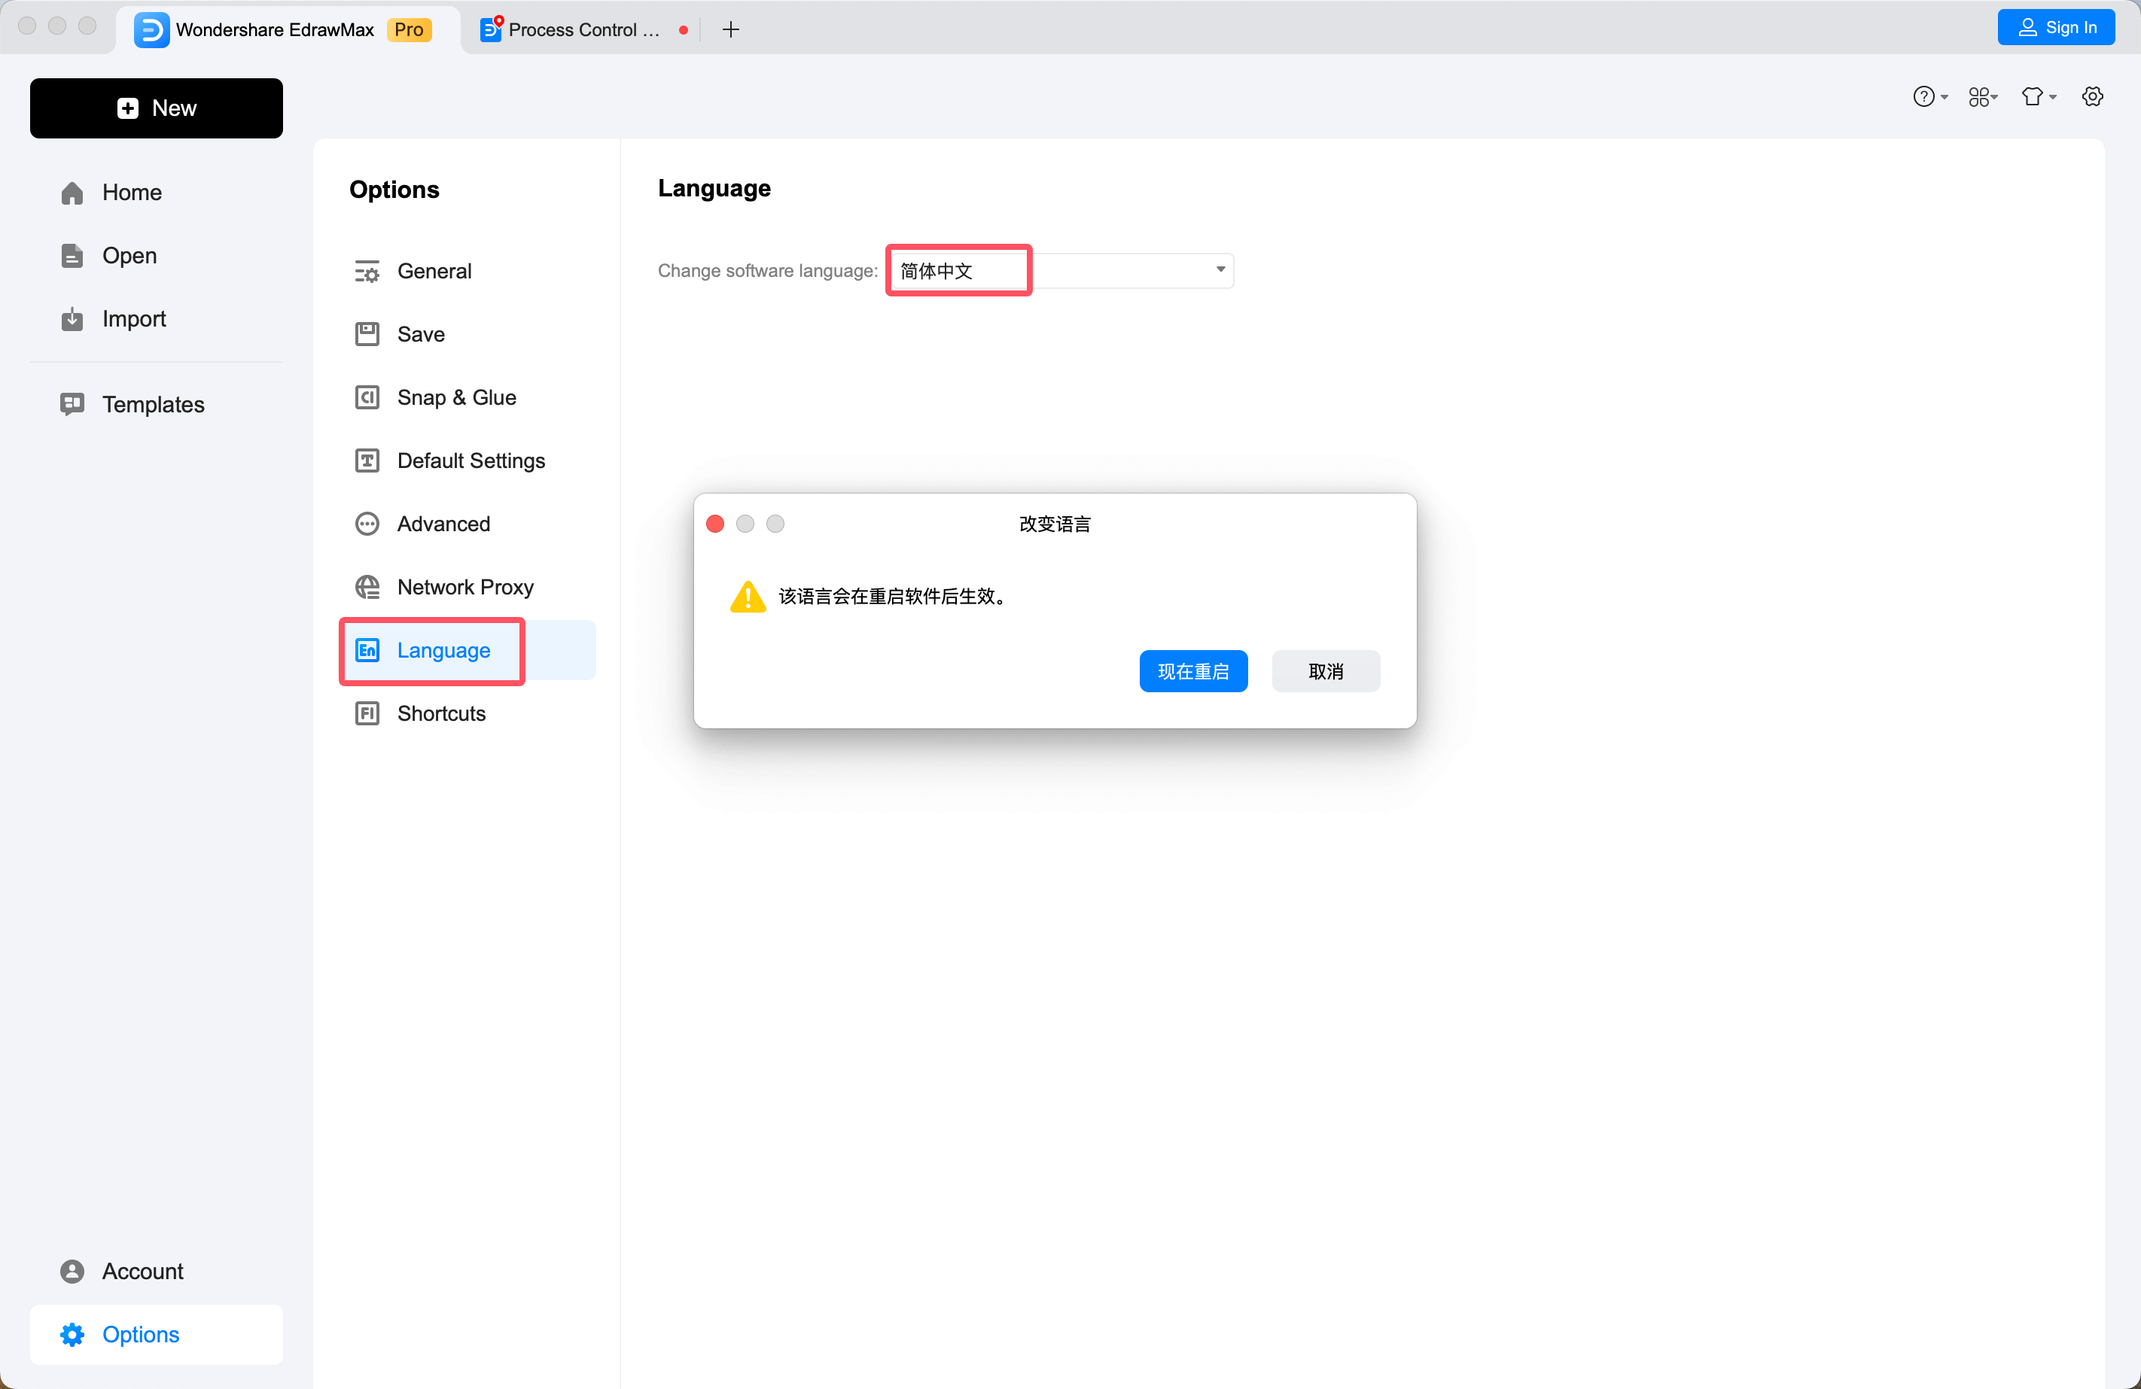Click the New button
Image resolution: width=2141 pixels, height=1389 pixels.
pyautogui.click(x=157, y=108)
